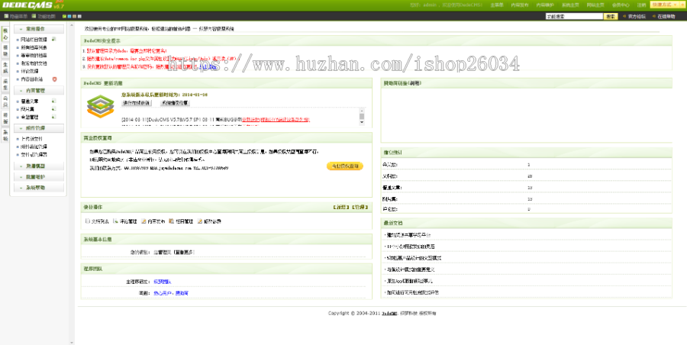Open 等审核的档案 in left menu

pyautogui.click(x=34, y=55)
